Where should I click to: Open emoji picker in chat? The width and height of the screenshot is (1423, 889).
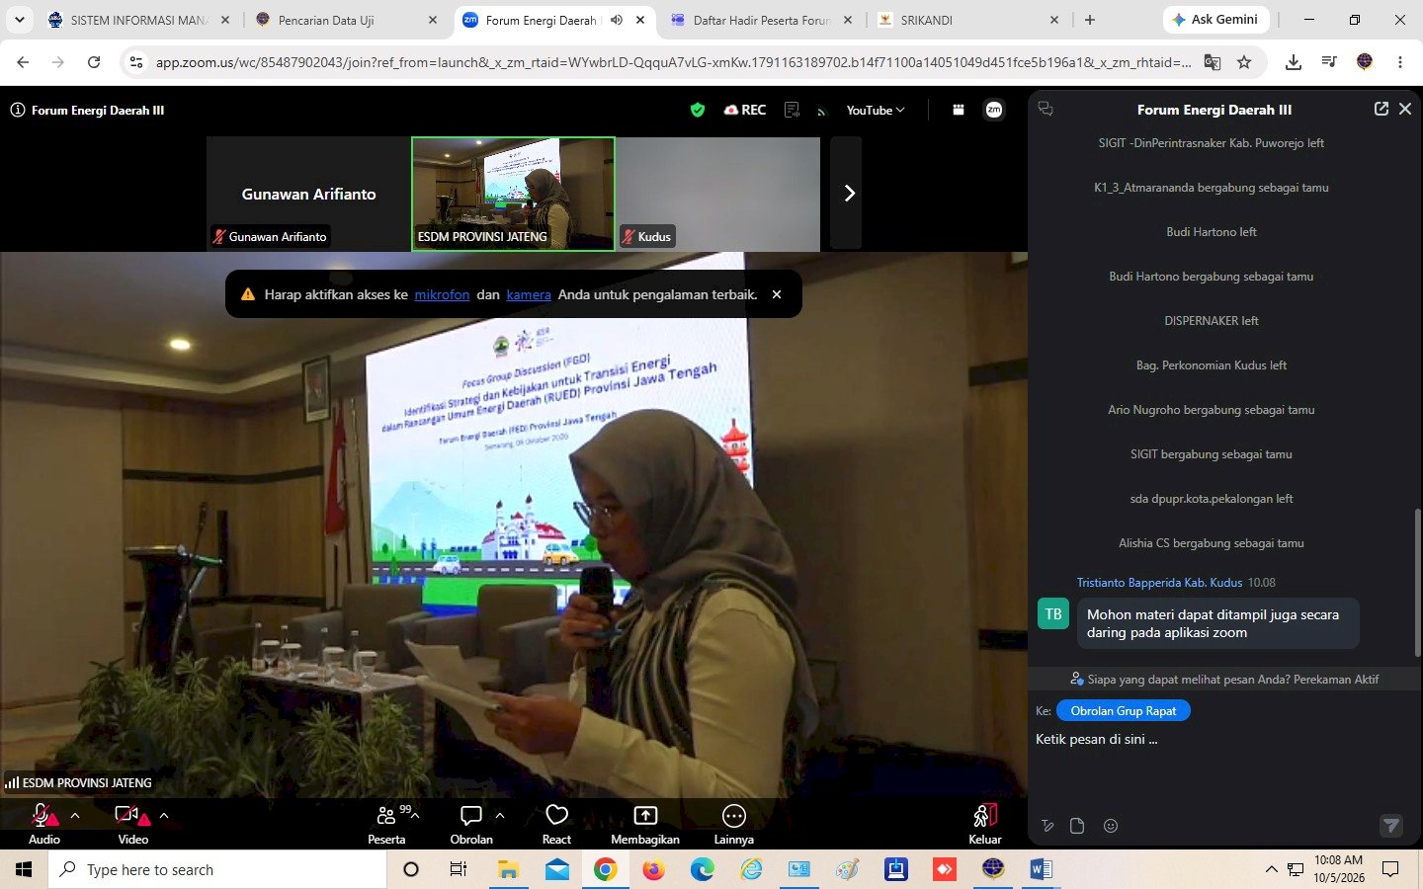point(1111,826)
